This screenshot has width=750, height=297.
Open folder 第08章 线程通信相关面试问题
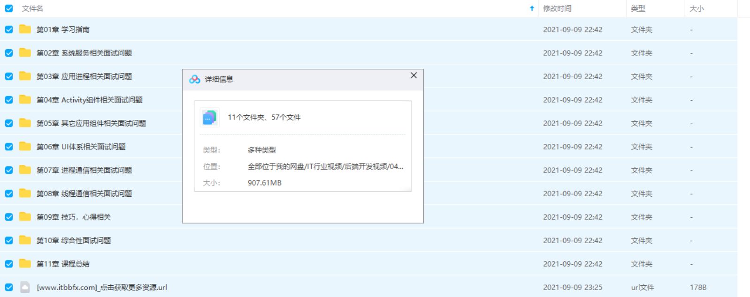pos(84,193)
